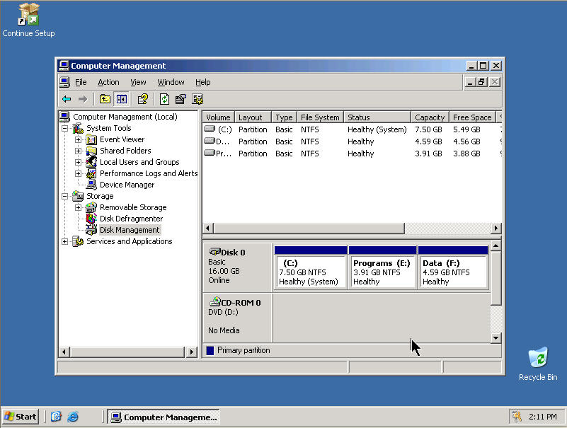
Task: Click the Start button
Action: click(x=21, y=417)
